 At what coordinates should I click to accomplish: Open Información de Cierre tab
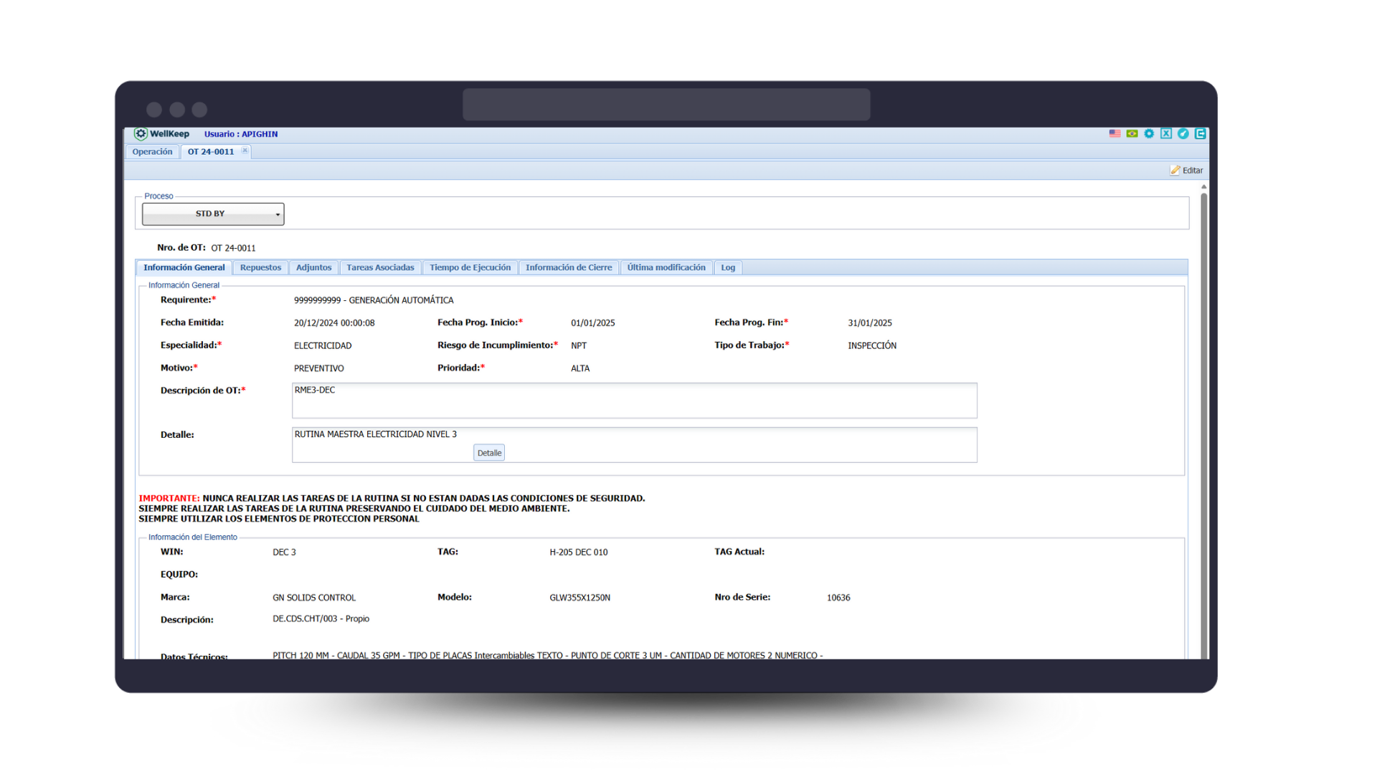(x=569, y=268)
